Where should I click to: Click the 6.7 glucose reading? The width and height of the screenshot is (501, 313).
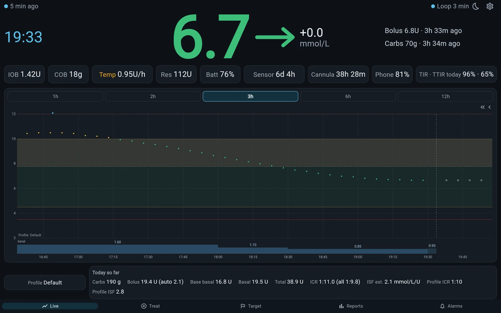(211, 37)
